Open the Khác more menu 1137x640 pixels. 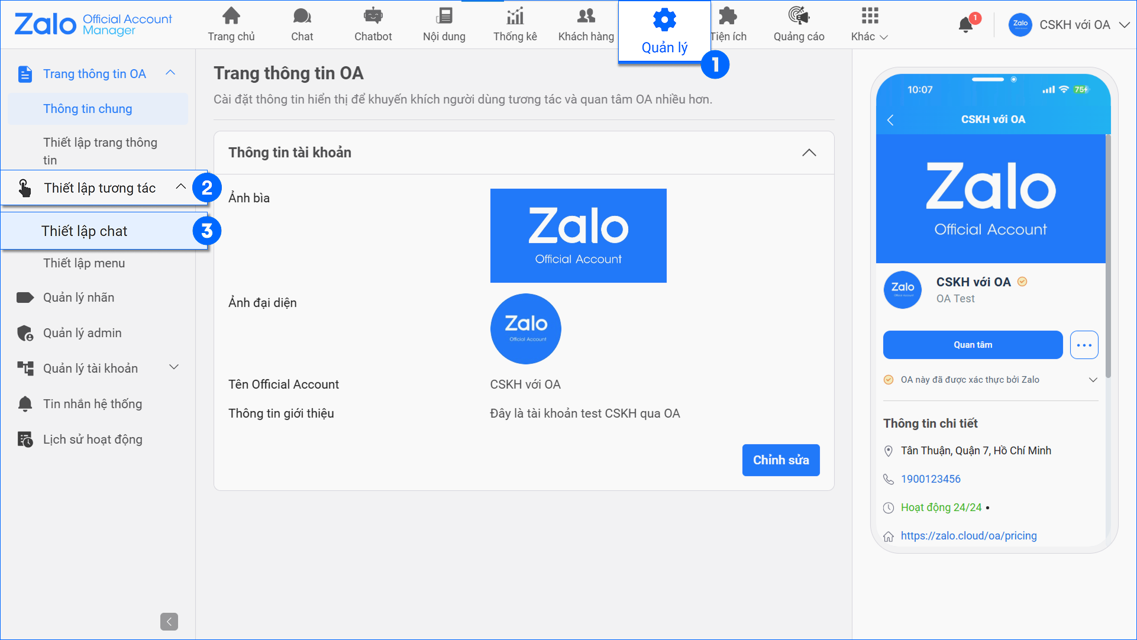tap(869, 25)
